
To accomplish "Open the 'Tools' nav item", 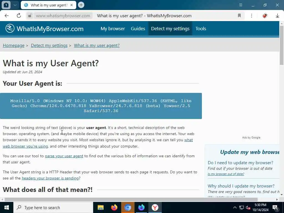I will coord(201,29).
